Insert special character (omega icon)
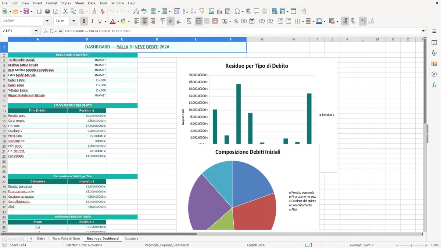 pyautogui.click(x=237, y=11)
